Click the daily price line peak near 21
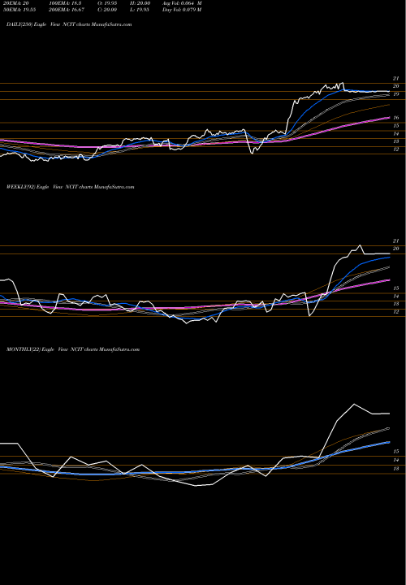Screen dimensions: 406x585 coord(342,83)
